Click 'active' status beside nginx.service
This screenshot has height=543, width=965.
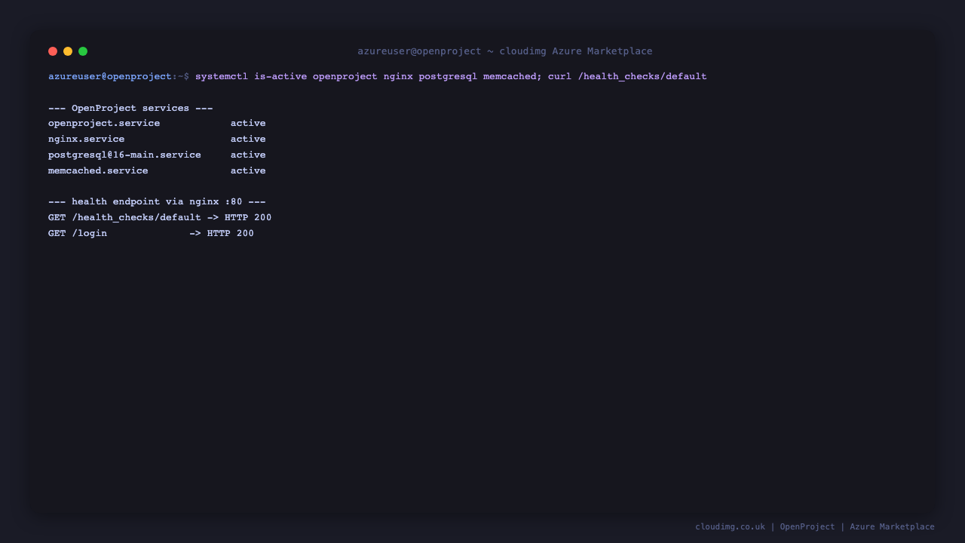pos(248,139)
